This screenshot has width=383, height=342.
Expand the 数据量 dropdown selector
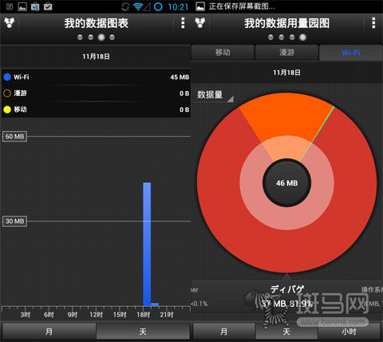215,95
